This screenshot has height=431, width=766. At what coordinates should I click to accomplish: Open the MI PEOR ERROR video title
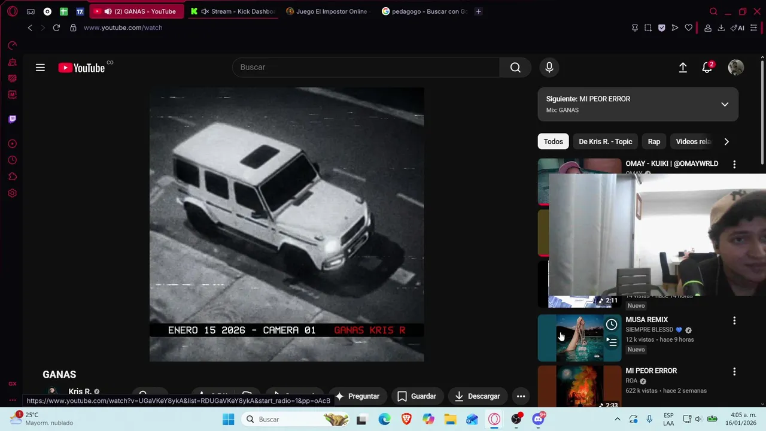tap(651, 371)
